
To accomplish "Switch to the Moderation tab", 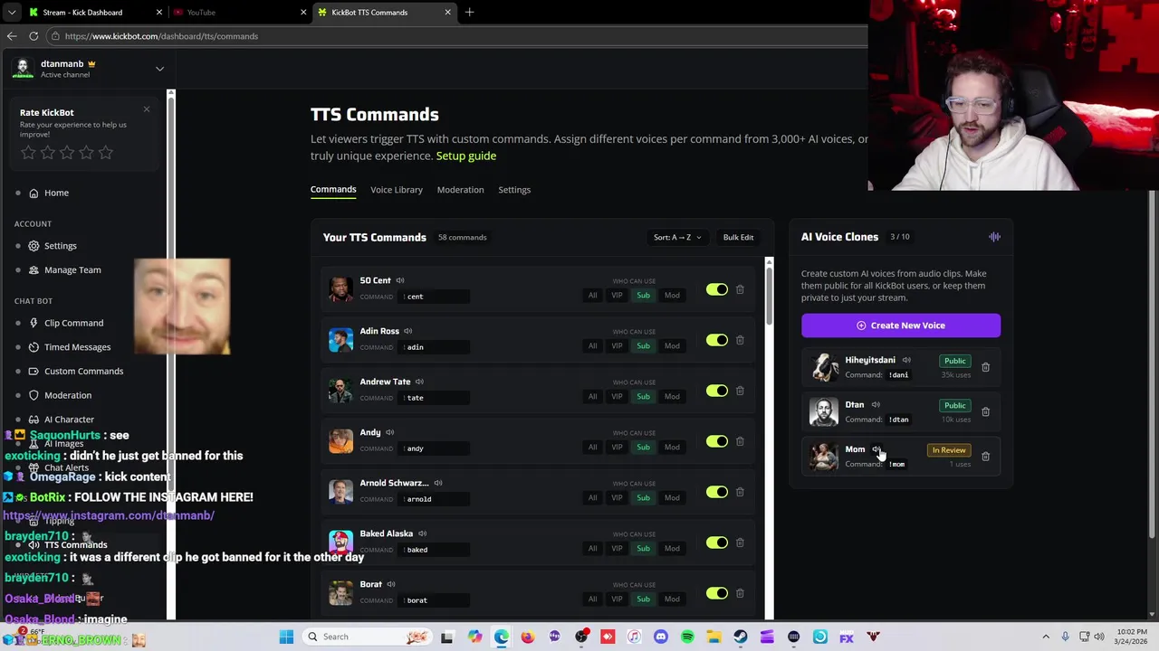I will click(x=460, y=190).
